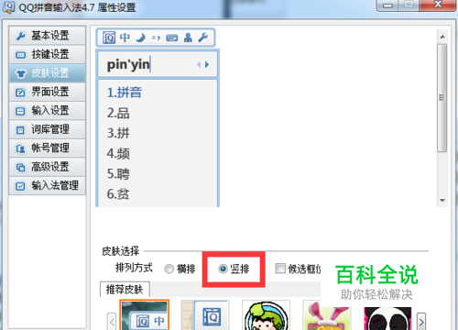
Task: Click candidate 6.贫 in preview
Action: pos(118,194)
